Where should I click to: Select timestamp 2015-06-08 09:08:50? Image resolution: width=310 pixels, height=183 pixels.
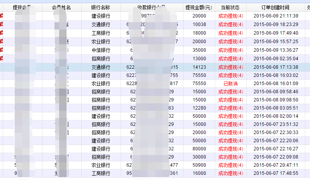(x=276, y=100)
